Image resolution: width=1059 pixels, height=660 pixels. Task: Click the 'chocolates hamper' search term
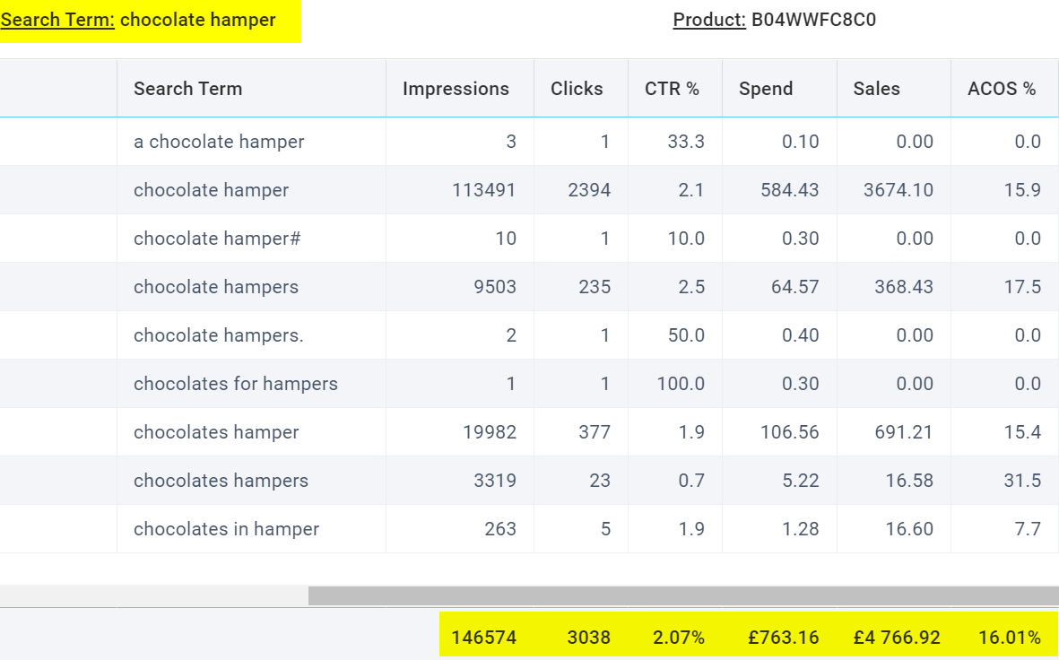pyautogui.click(x=216, y=432)
